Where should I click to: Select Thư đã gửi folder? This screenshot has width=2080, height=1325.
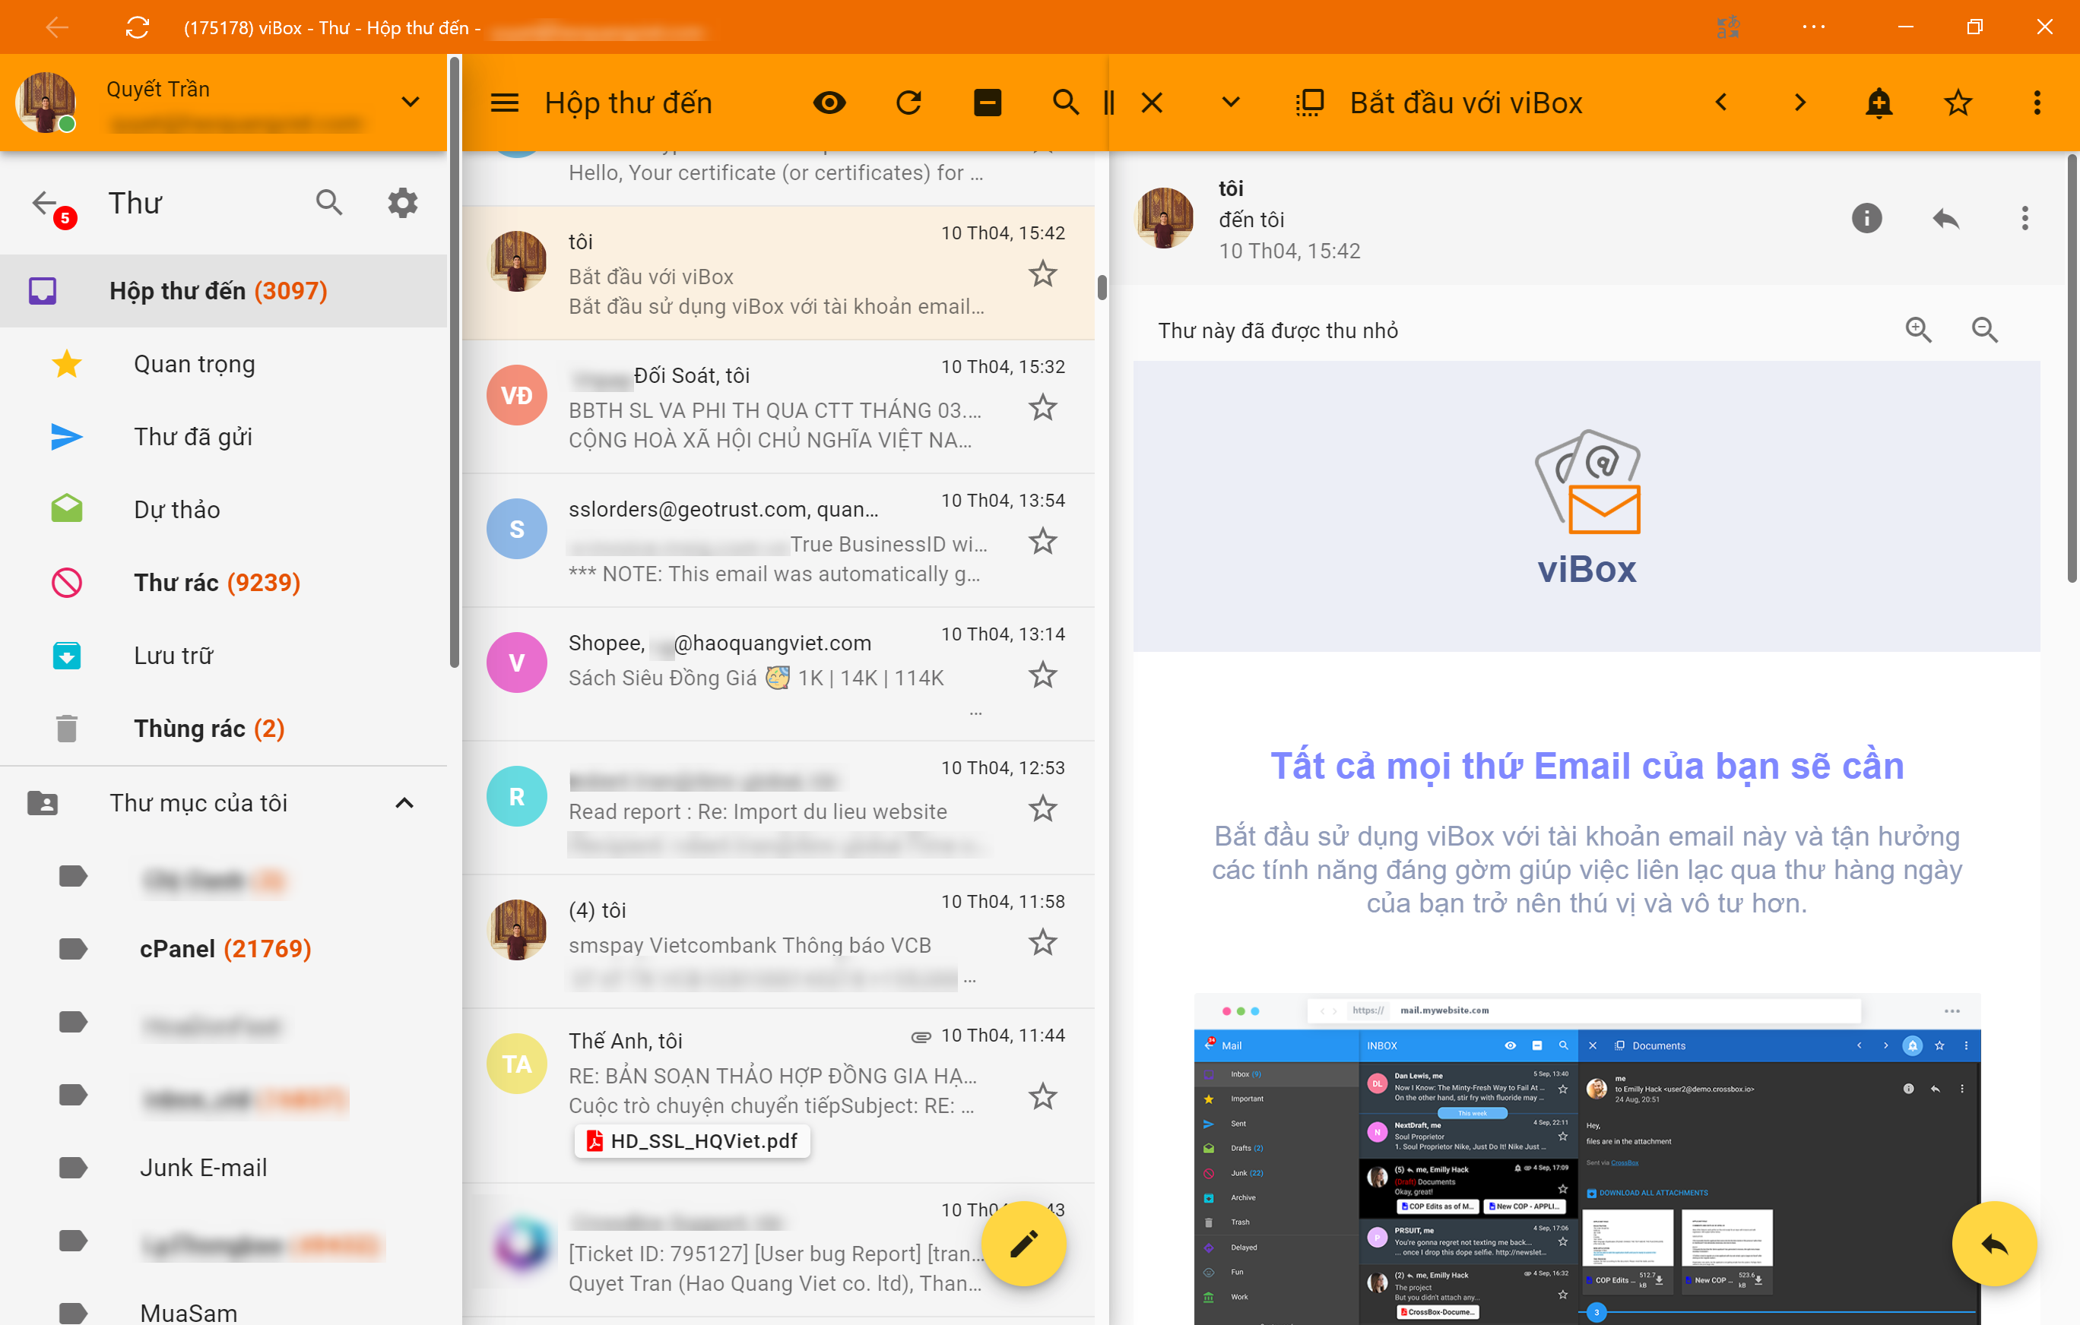(192, 437)
